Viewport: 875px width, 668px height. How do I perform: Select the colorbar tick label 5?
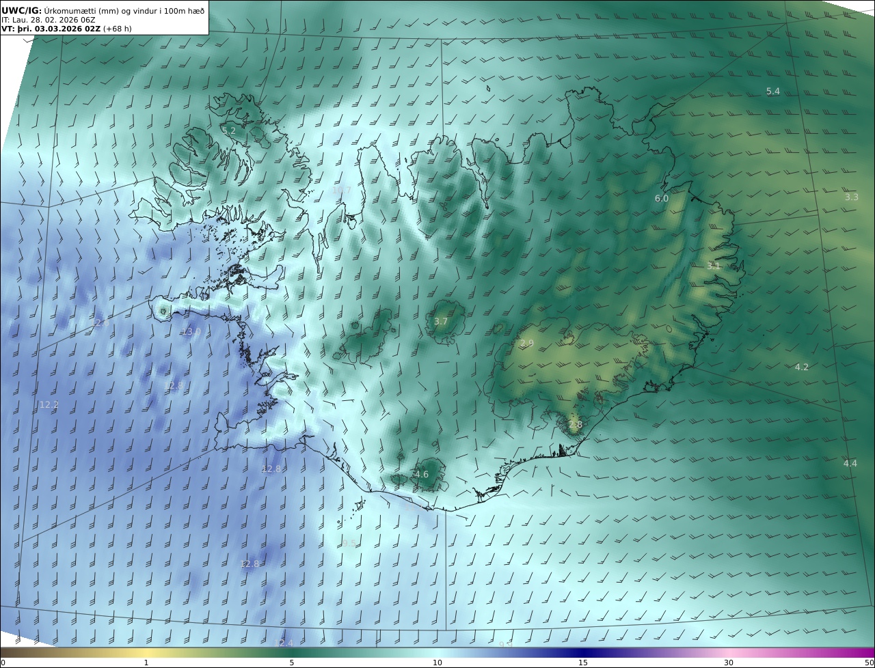pyautogui.click(x=292, y=663)
